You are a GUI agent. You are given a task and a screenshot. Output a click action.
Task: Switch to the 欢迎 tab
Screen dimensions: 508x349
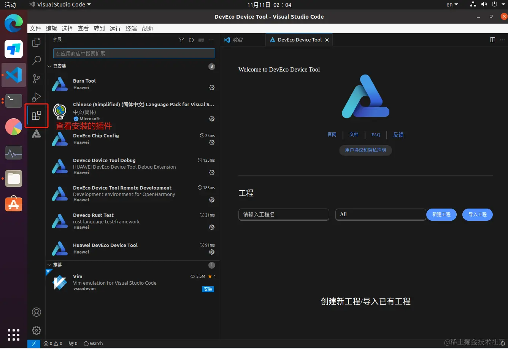pos(242,40)
